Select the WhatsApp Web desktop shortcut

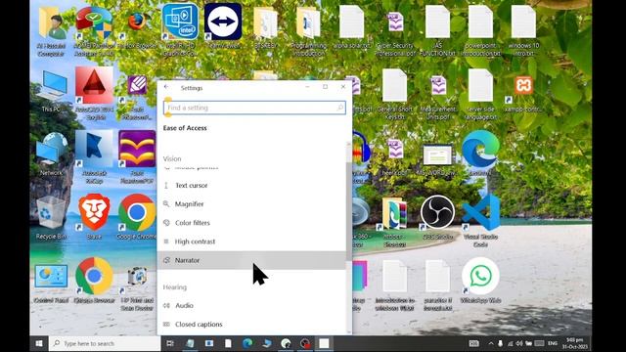coord(480,281)
